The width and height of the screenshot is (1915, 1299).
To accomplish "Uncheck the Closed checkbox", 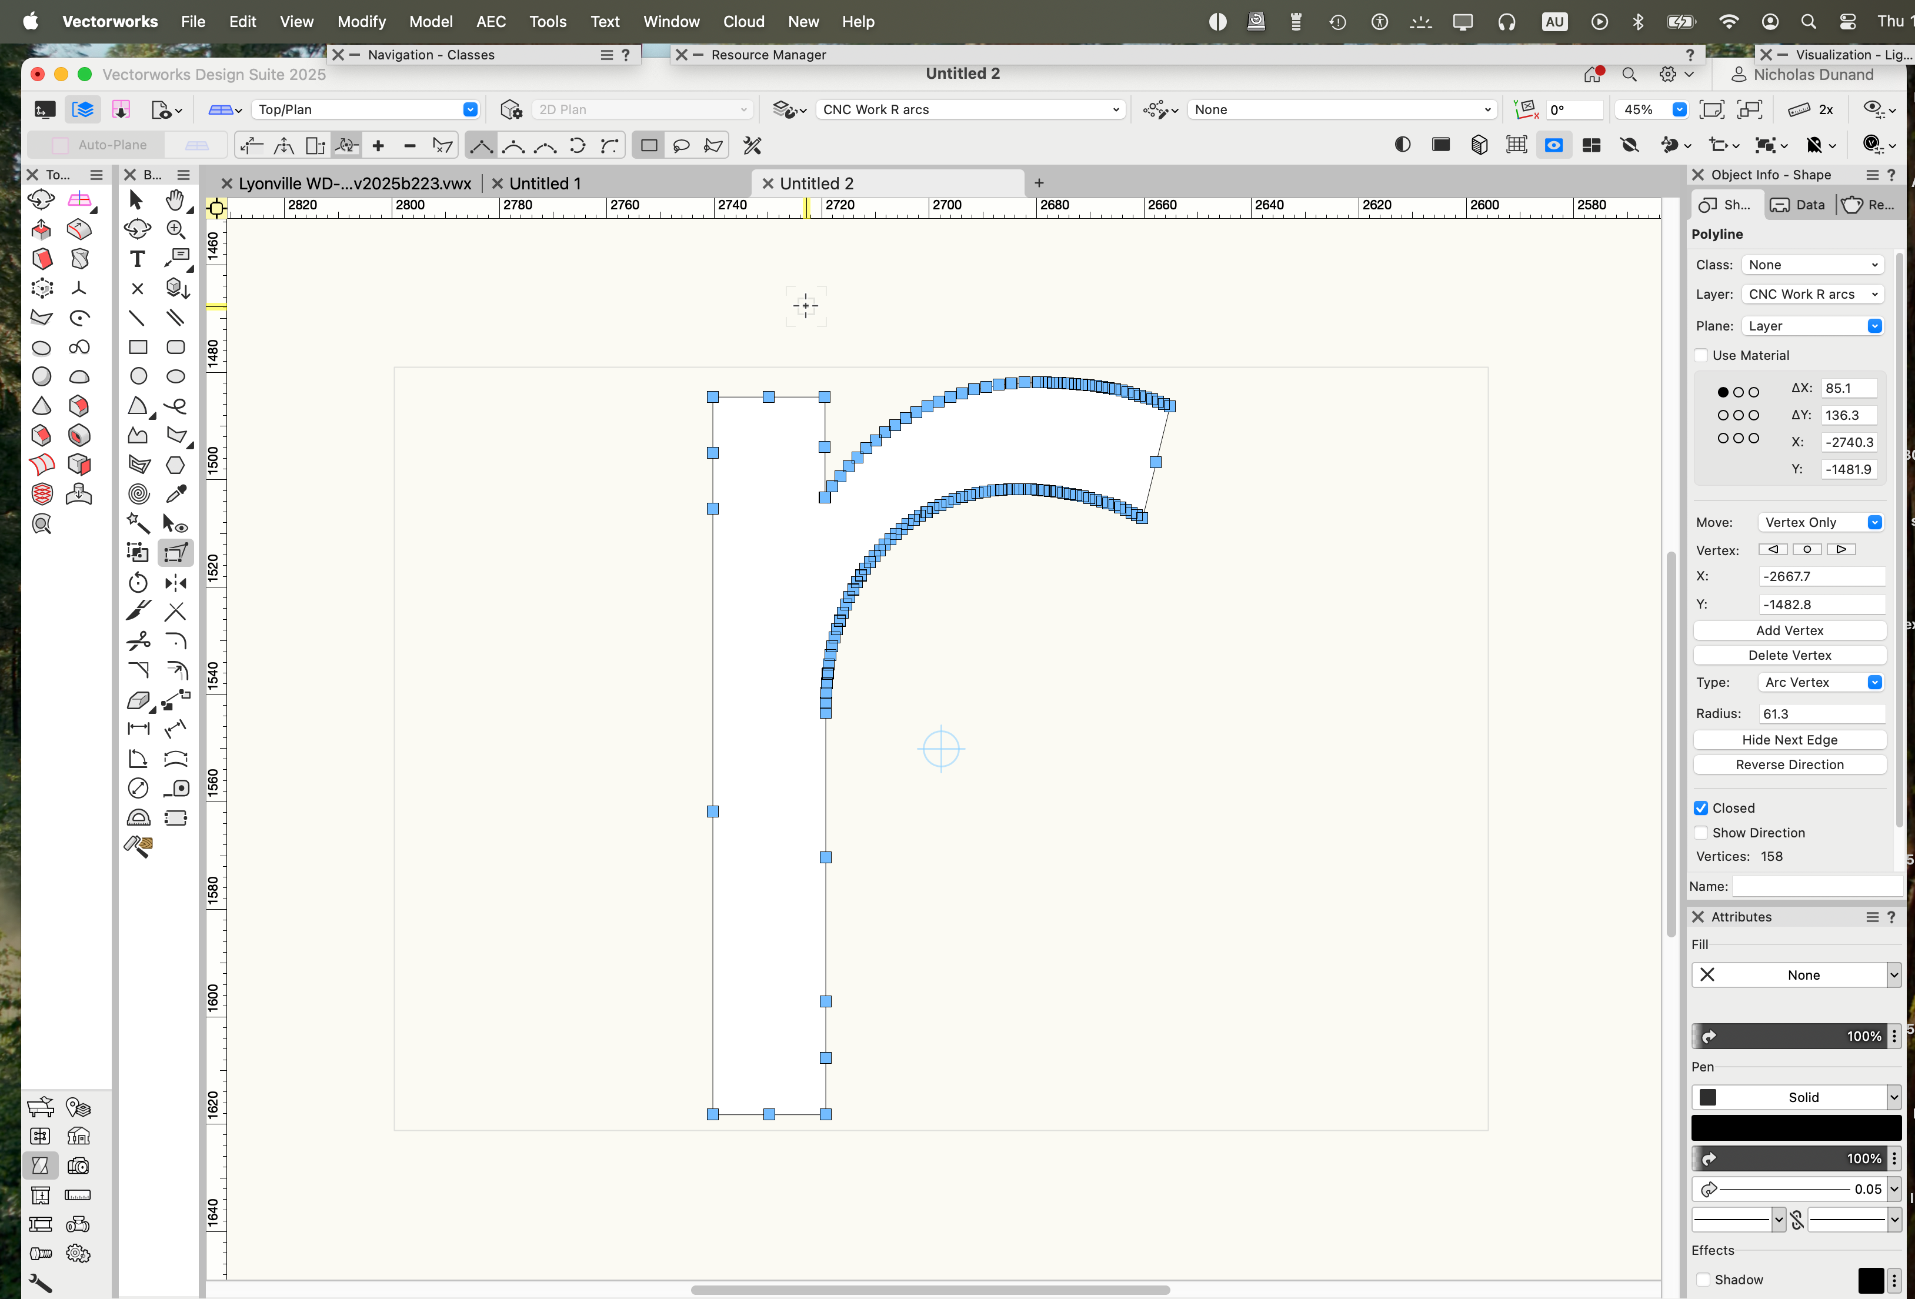I will click(x=1701, y=808).
